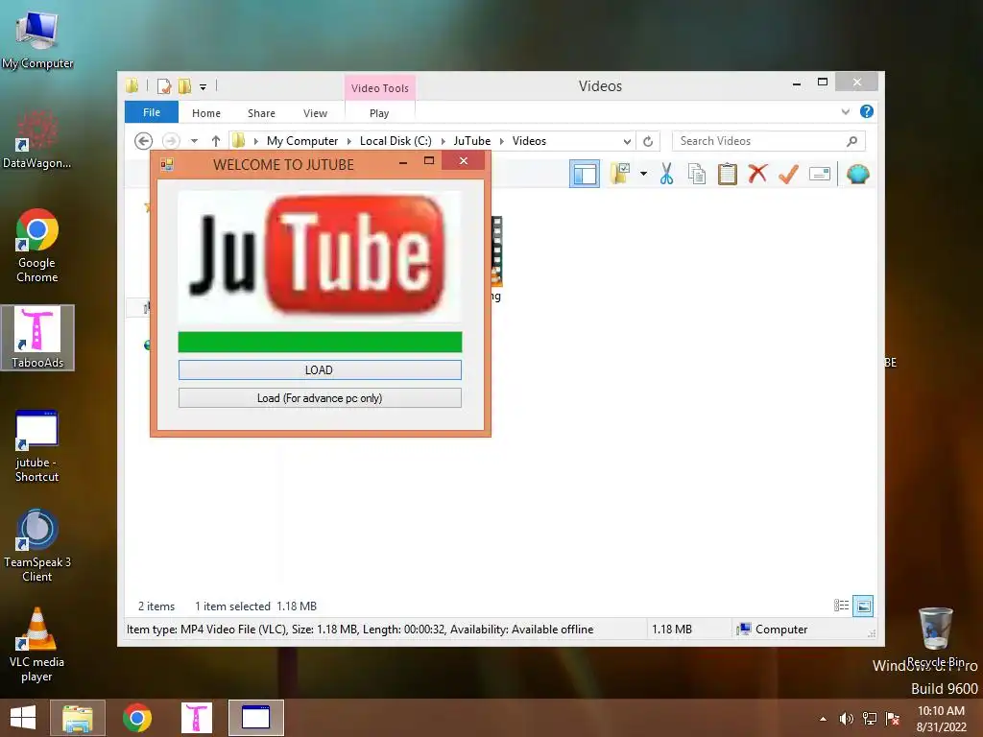
Task: Click Local Disk (C:) in the breadcrumb
Action: [396, 141]
